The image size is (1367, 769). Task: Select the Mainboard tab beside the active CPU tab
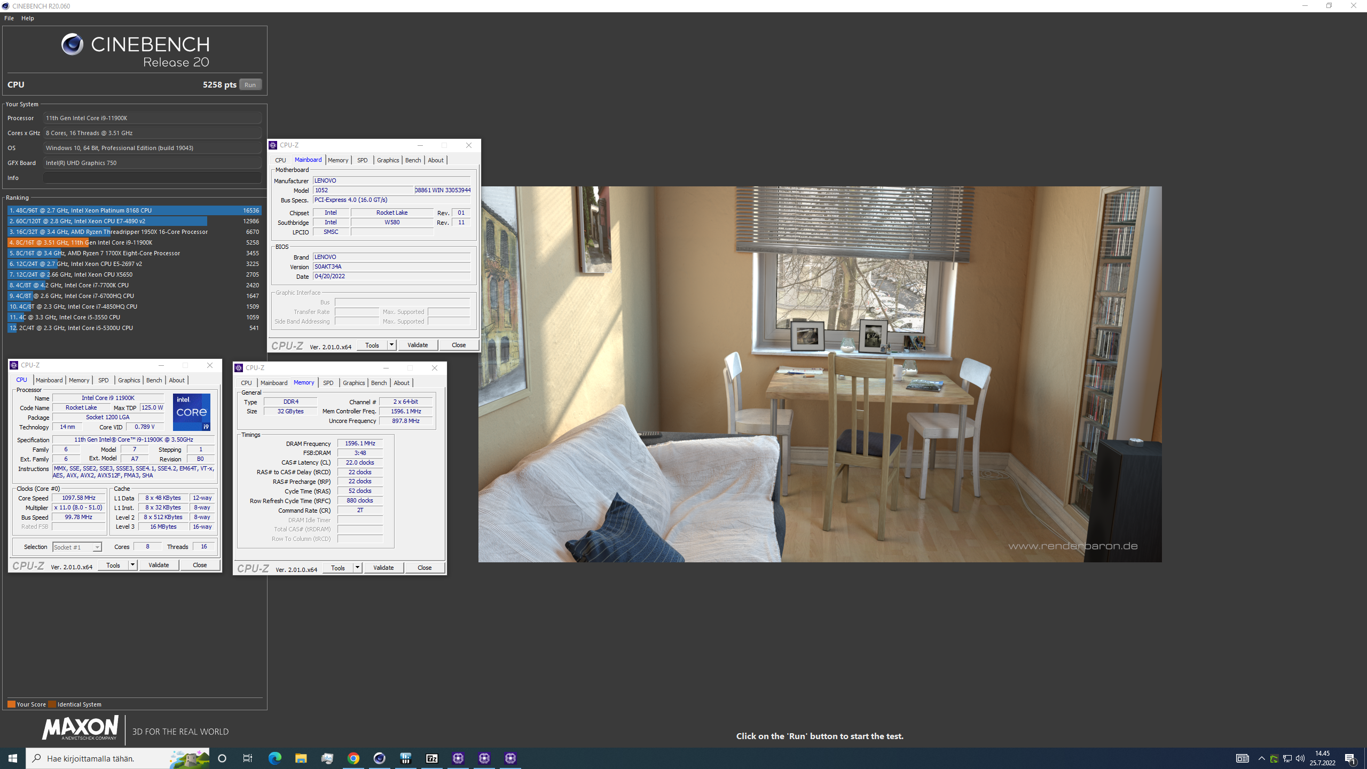[49, 380]
